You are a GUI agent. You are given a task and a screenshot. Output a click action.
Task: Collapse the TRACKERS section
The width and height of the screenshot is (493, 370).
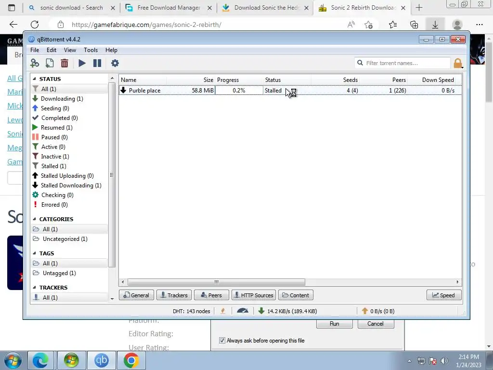(34, 288)
